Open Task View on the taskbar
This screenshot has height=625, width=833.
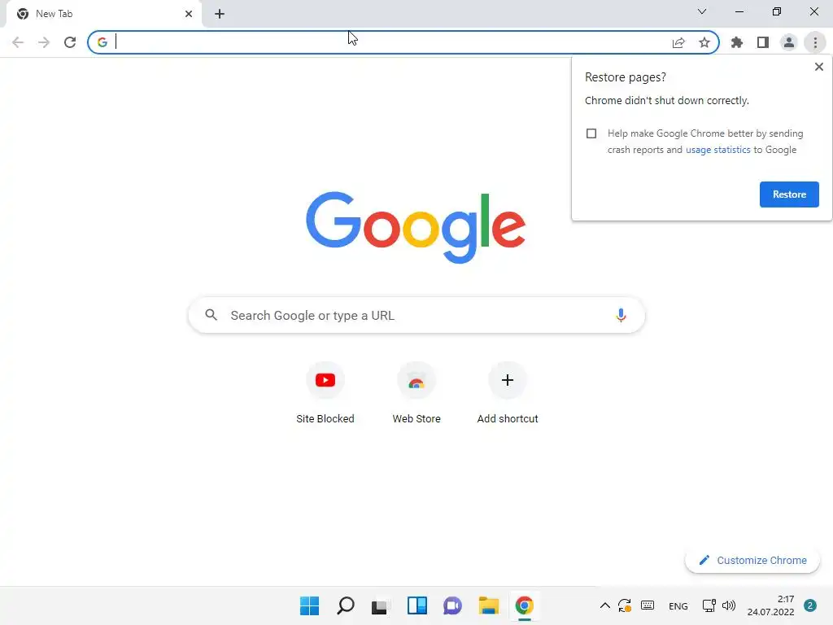(x=379, y=606)
